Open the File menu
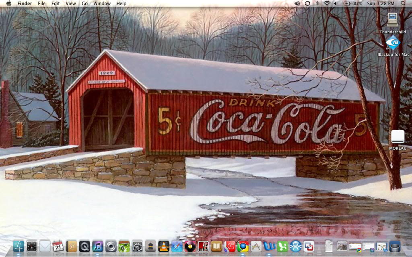412x257 pixels. (41, 3)
